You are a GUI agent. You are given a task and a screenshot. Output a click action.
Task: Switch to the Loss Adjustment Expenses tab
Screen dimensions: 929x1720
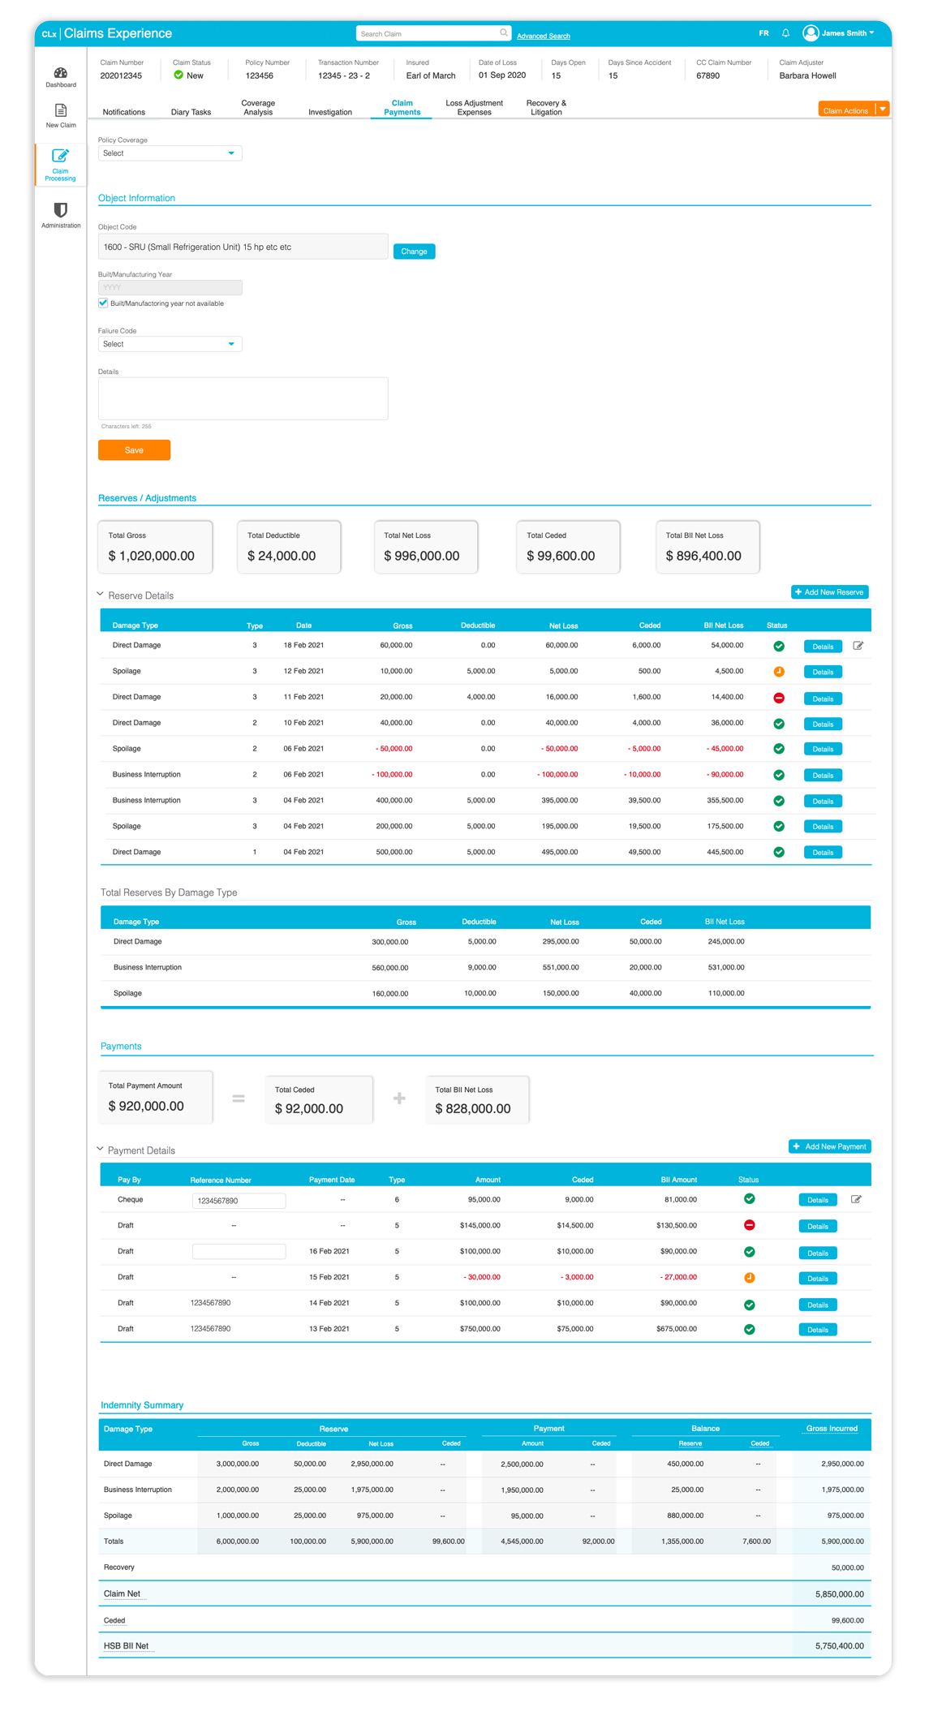point(475,108)
